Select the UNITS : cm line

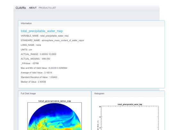[26, 50]
